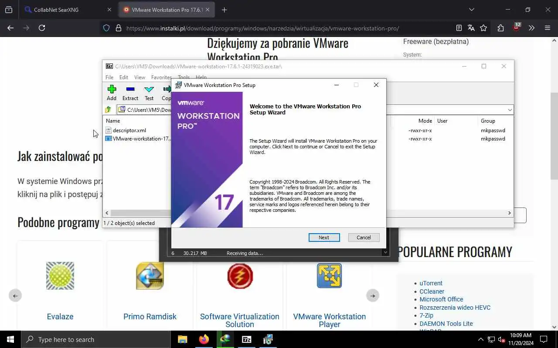Open File Explorer from the taskbar
The image size is (558, 348).
183,339
